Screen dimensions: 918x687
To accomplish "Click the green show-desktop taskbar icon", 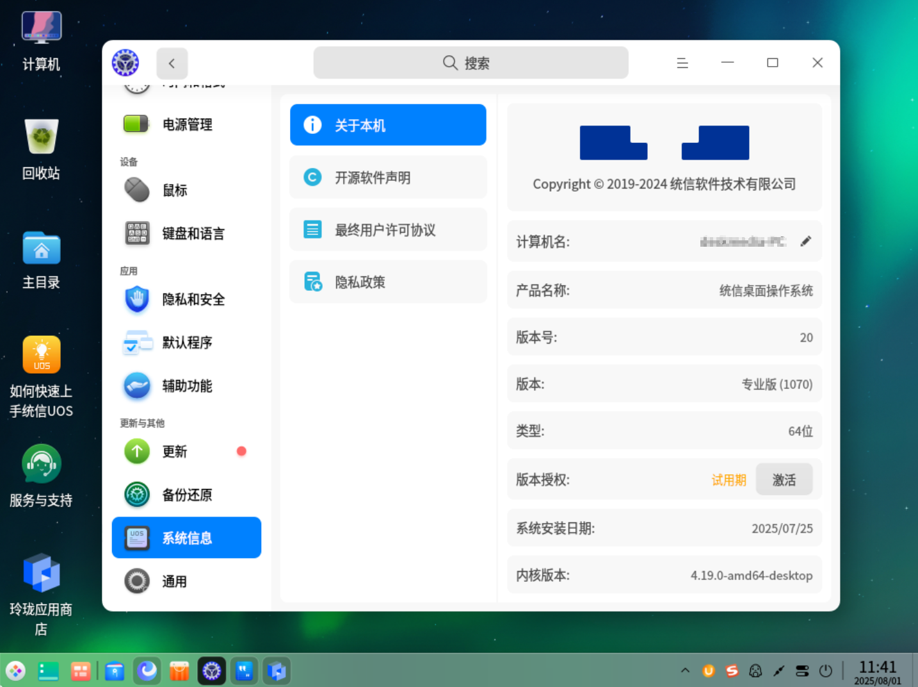I will click(48, 671).
